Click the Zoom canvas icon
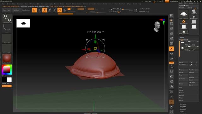Viewport: 202px width, 114px height. click(171, 28)
